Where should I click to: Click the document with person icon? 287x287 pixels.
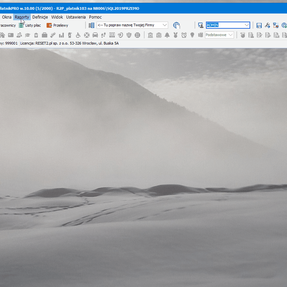(x=251, y=35)
